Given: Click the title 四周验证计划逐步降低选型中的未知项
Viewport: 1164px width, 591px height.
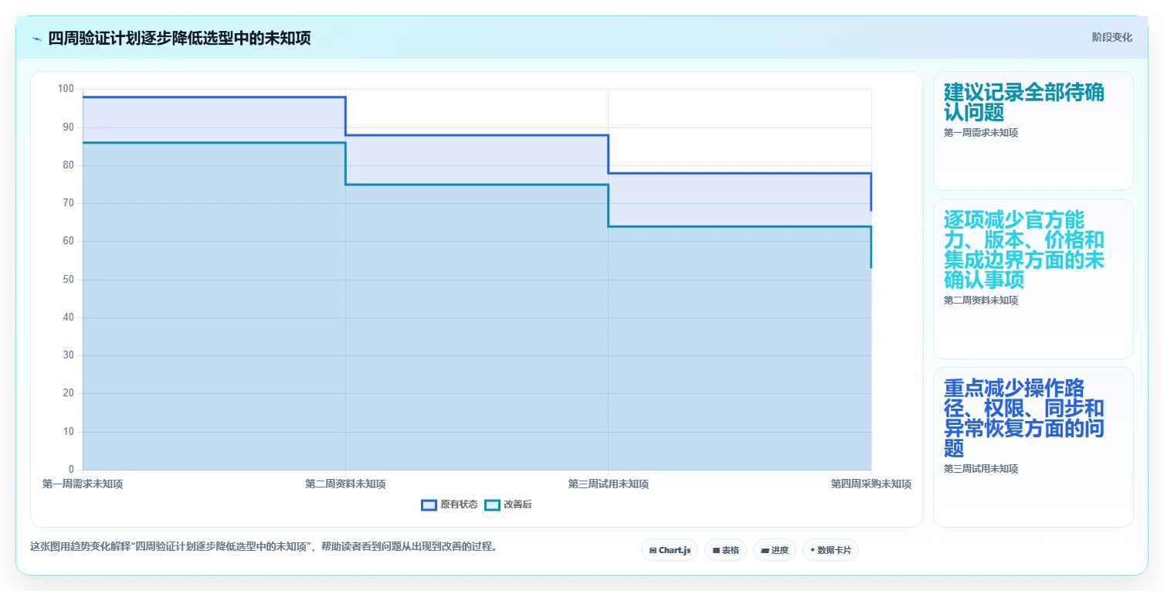Looking at the screenshot, I should point(179,39).
